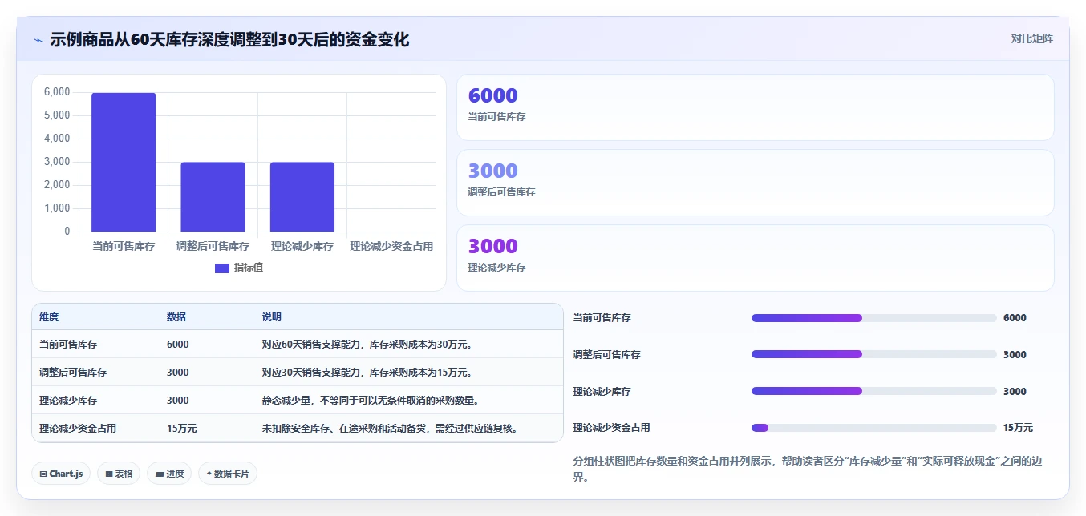The width and height of the screenshot is (1086, 516).
Task: Click the 理论减少资金占用 cell in the table
Action: tap(78, 429)
